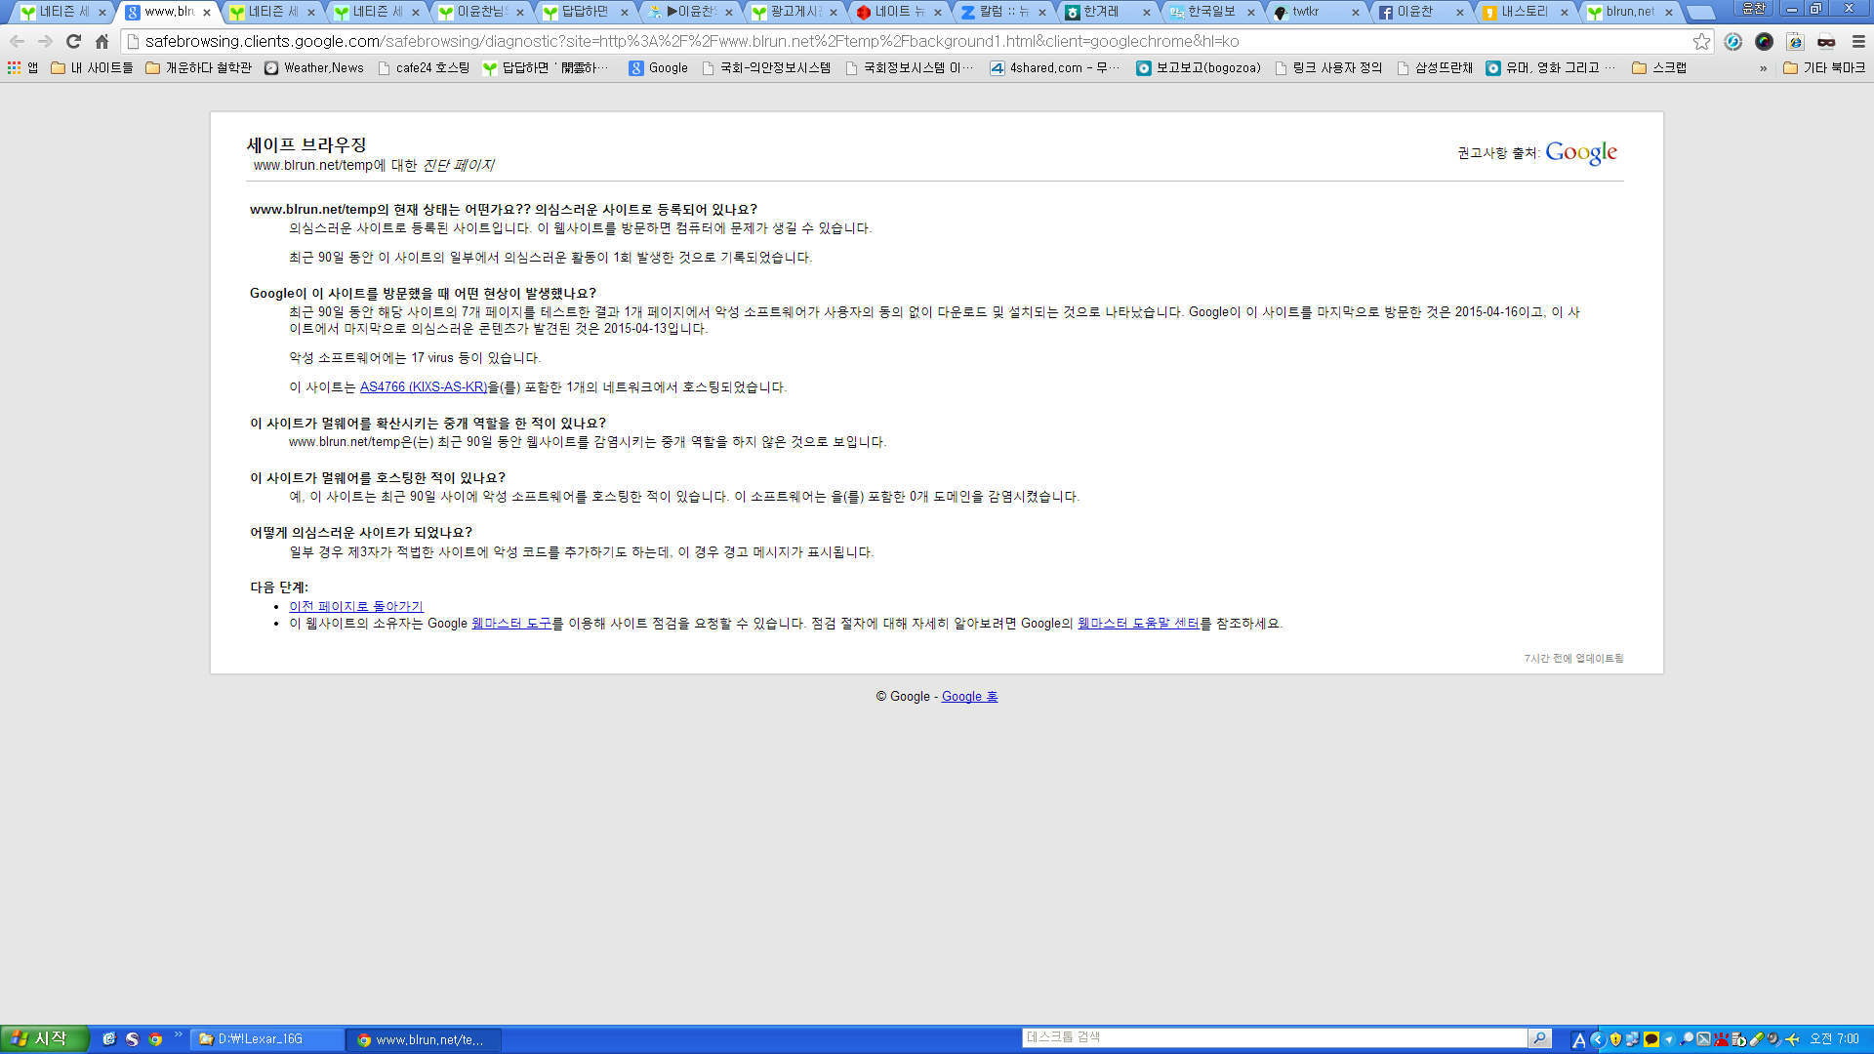Click the browser forward arrow
Screen dimensions: 1874x1054
coord(45,42)
